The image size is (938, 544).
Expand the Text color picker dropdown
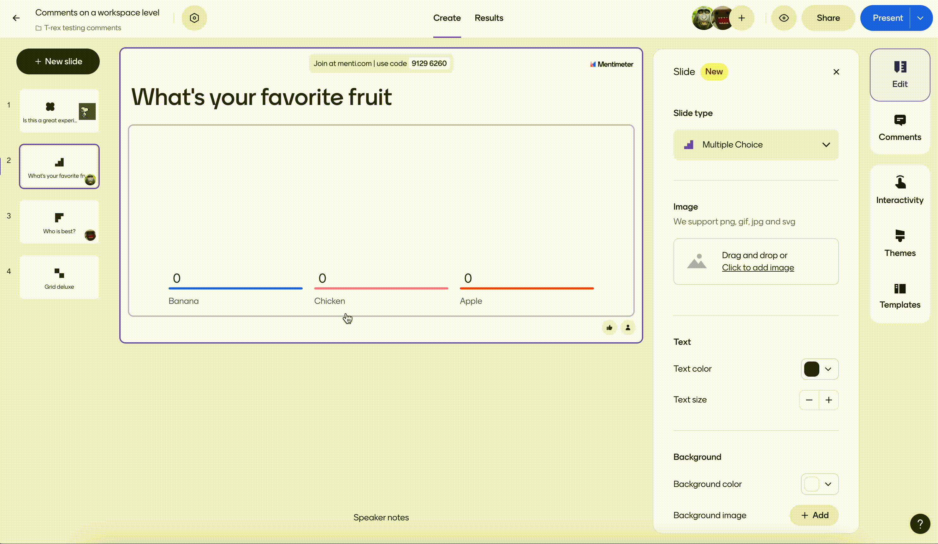click(828, 369)
